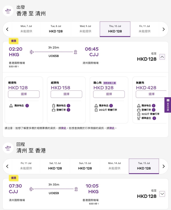171x210 pixels.
Task: Select departure date Thu, 10 Jul
Action: [115, 29]
